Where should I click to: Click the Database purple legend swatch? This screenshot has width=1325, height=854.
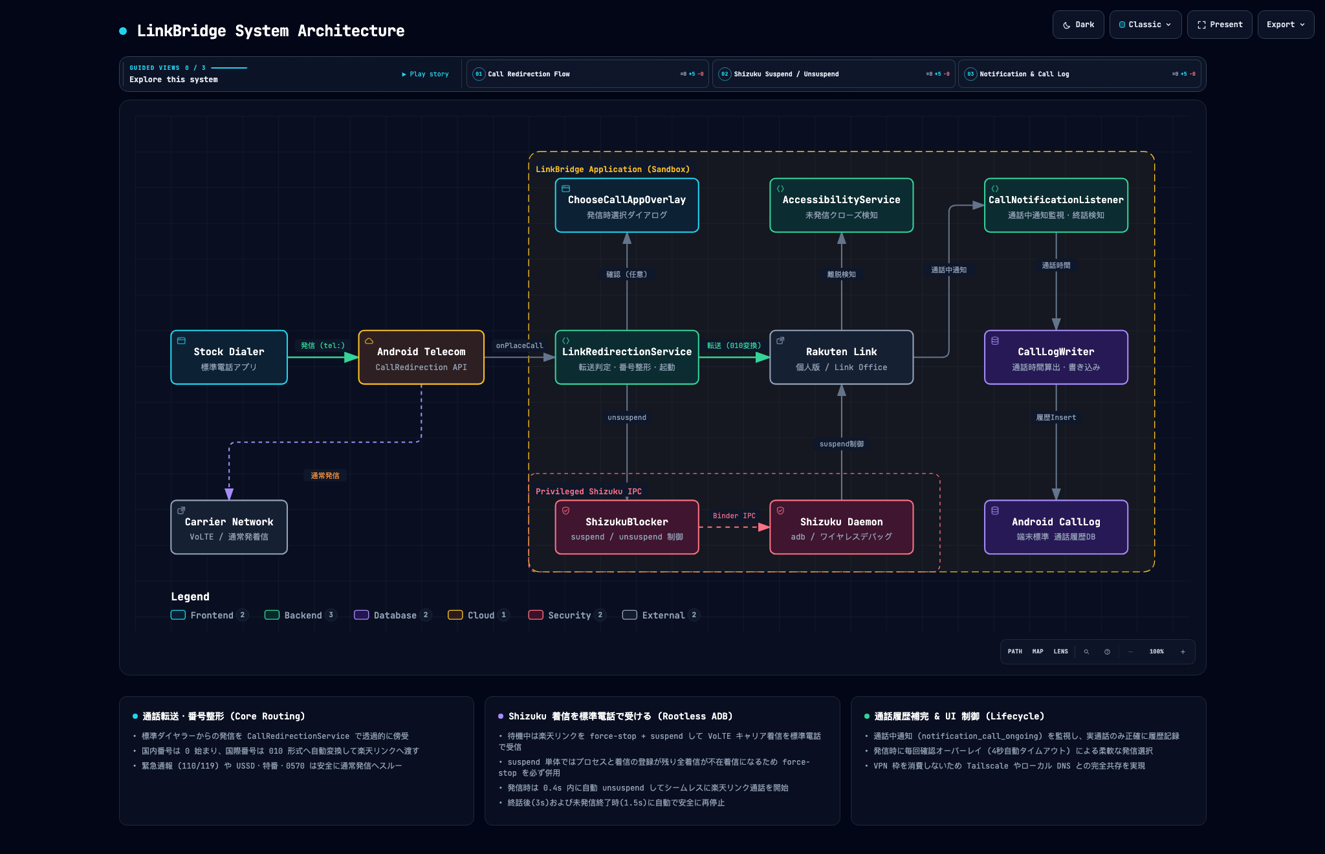tap(361, 615)
